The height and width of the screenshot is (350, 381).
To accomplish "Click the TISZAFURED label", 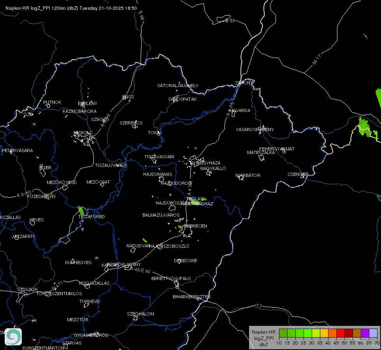I will click(91, 217).
